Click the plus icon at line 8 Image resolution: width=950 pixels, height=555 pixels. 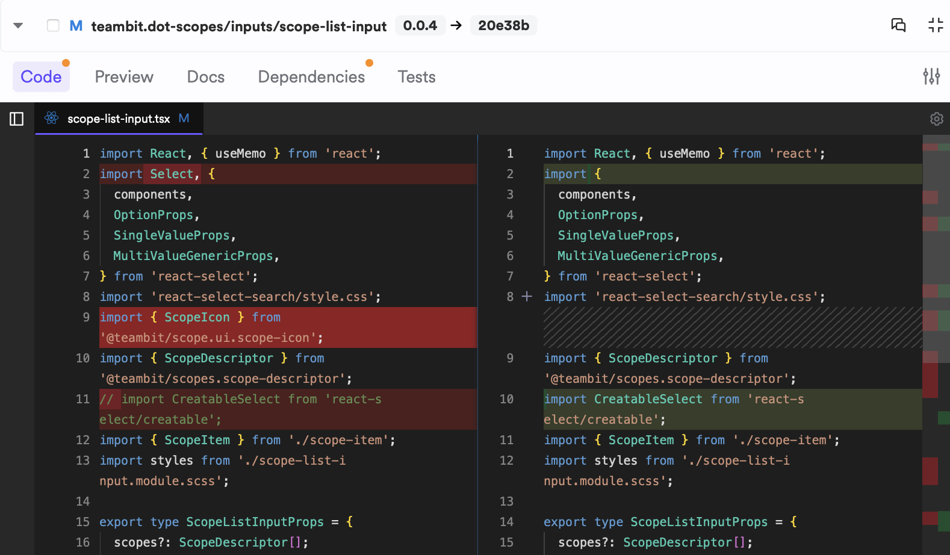pos(527,297)
